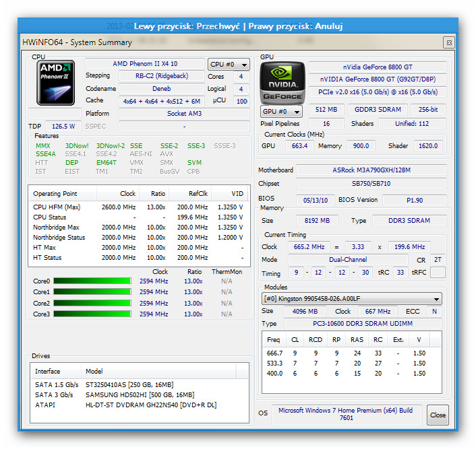Click the CPU cache 4x64 + 4x64 field
The height and width of the screenshot is (449, 476).
pyautogui.click(x=162, y=101)
